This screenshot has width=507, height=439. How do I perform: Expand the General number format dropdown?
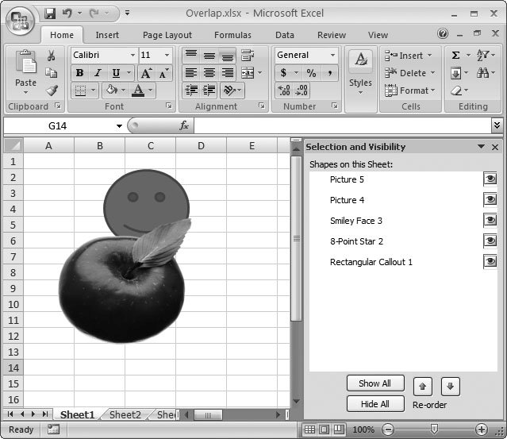click(x=332, y=56)
